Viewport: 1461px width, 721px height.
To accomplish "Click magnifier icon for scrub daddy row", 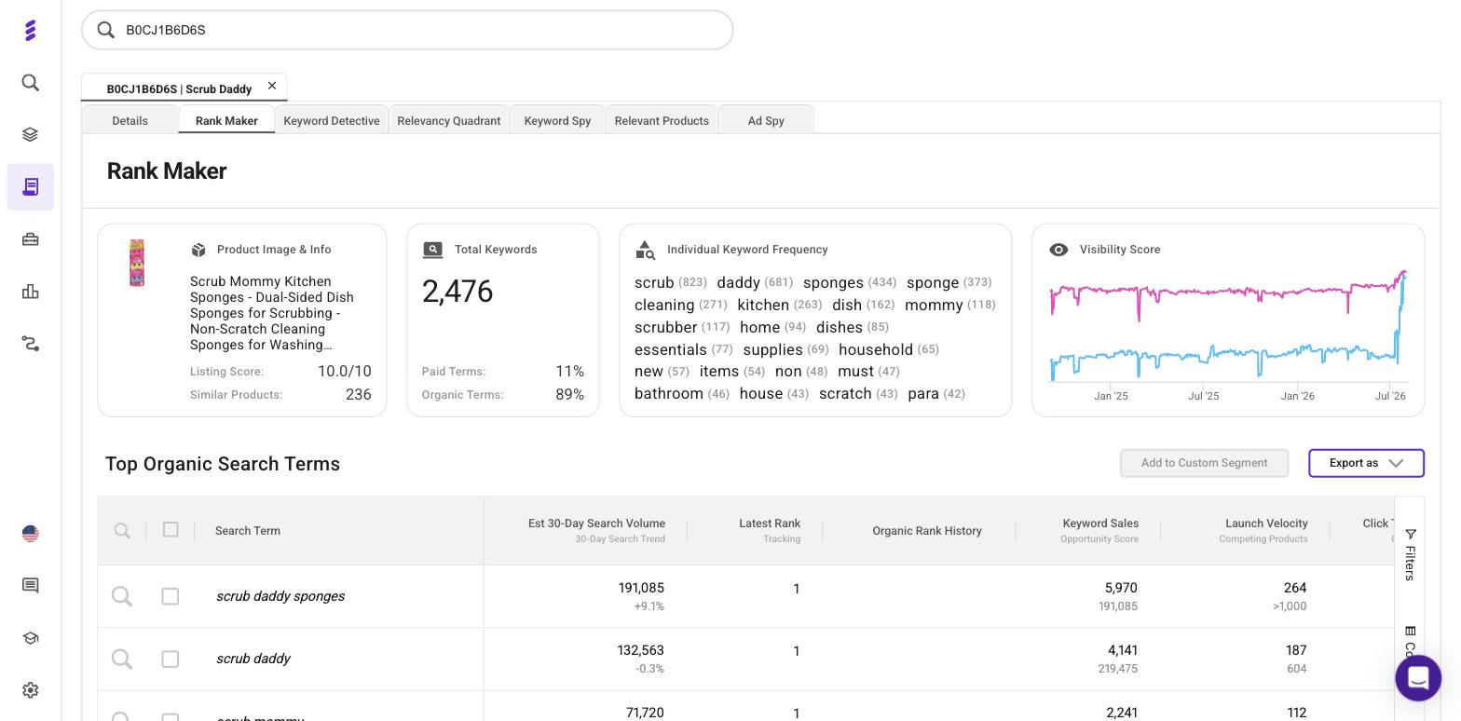I will coord(122,659).
